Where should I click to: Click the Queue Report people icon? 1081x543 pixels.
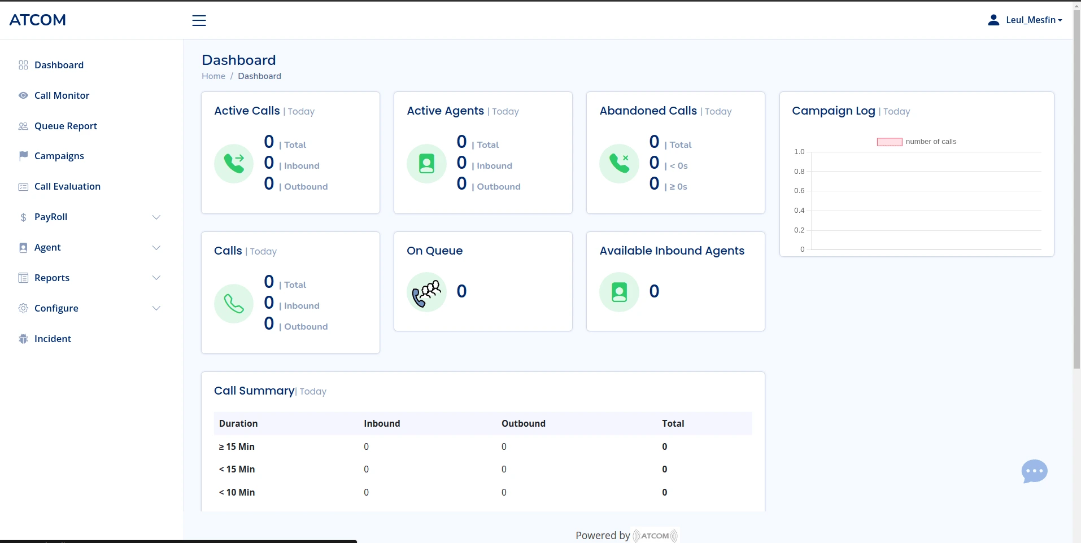click(x=23, y=126)
